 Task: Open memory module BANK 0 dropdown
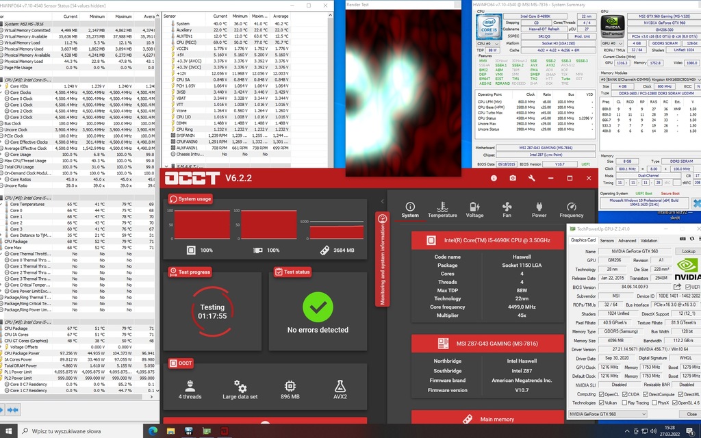[x=650, y=79]
